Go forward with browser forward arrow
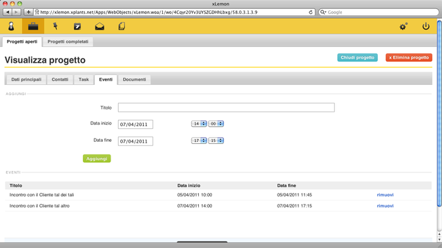 (17, 12)
